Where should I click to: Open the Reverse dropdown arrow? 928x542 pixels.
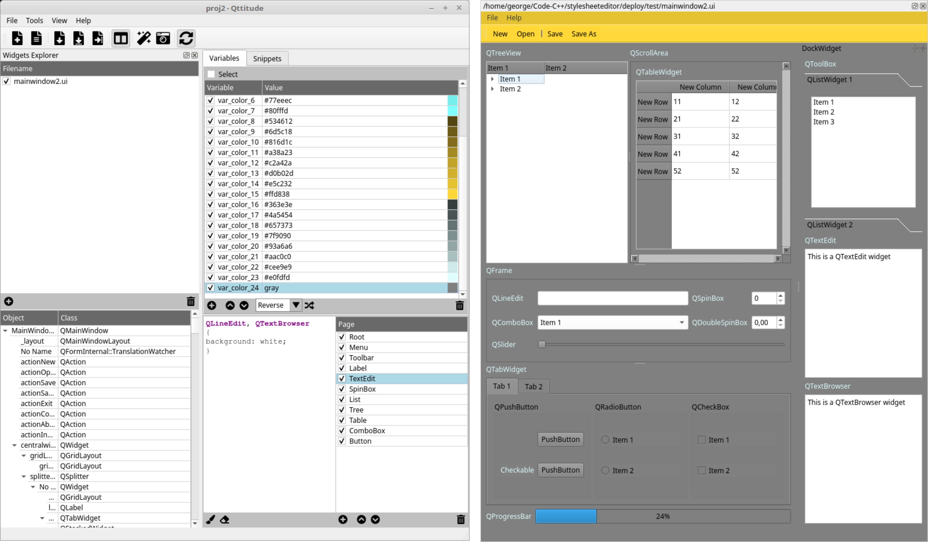coord(296,305)
